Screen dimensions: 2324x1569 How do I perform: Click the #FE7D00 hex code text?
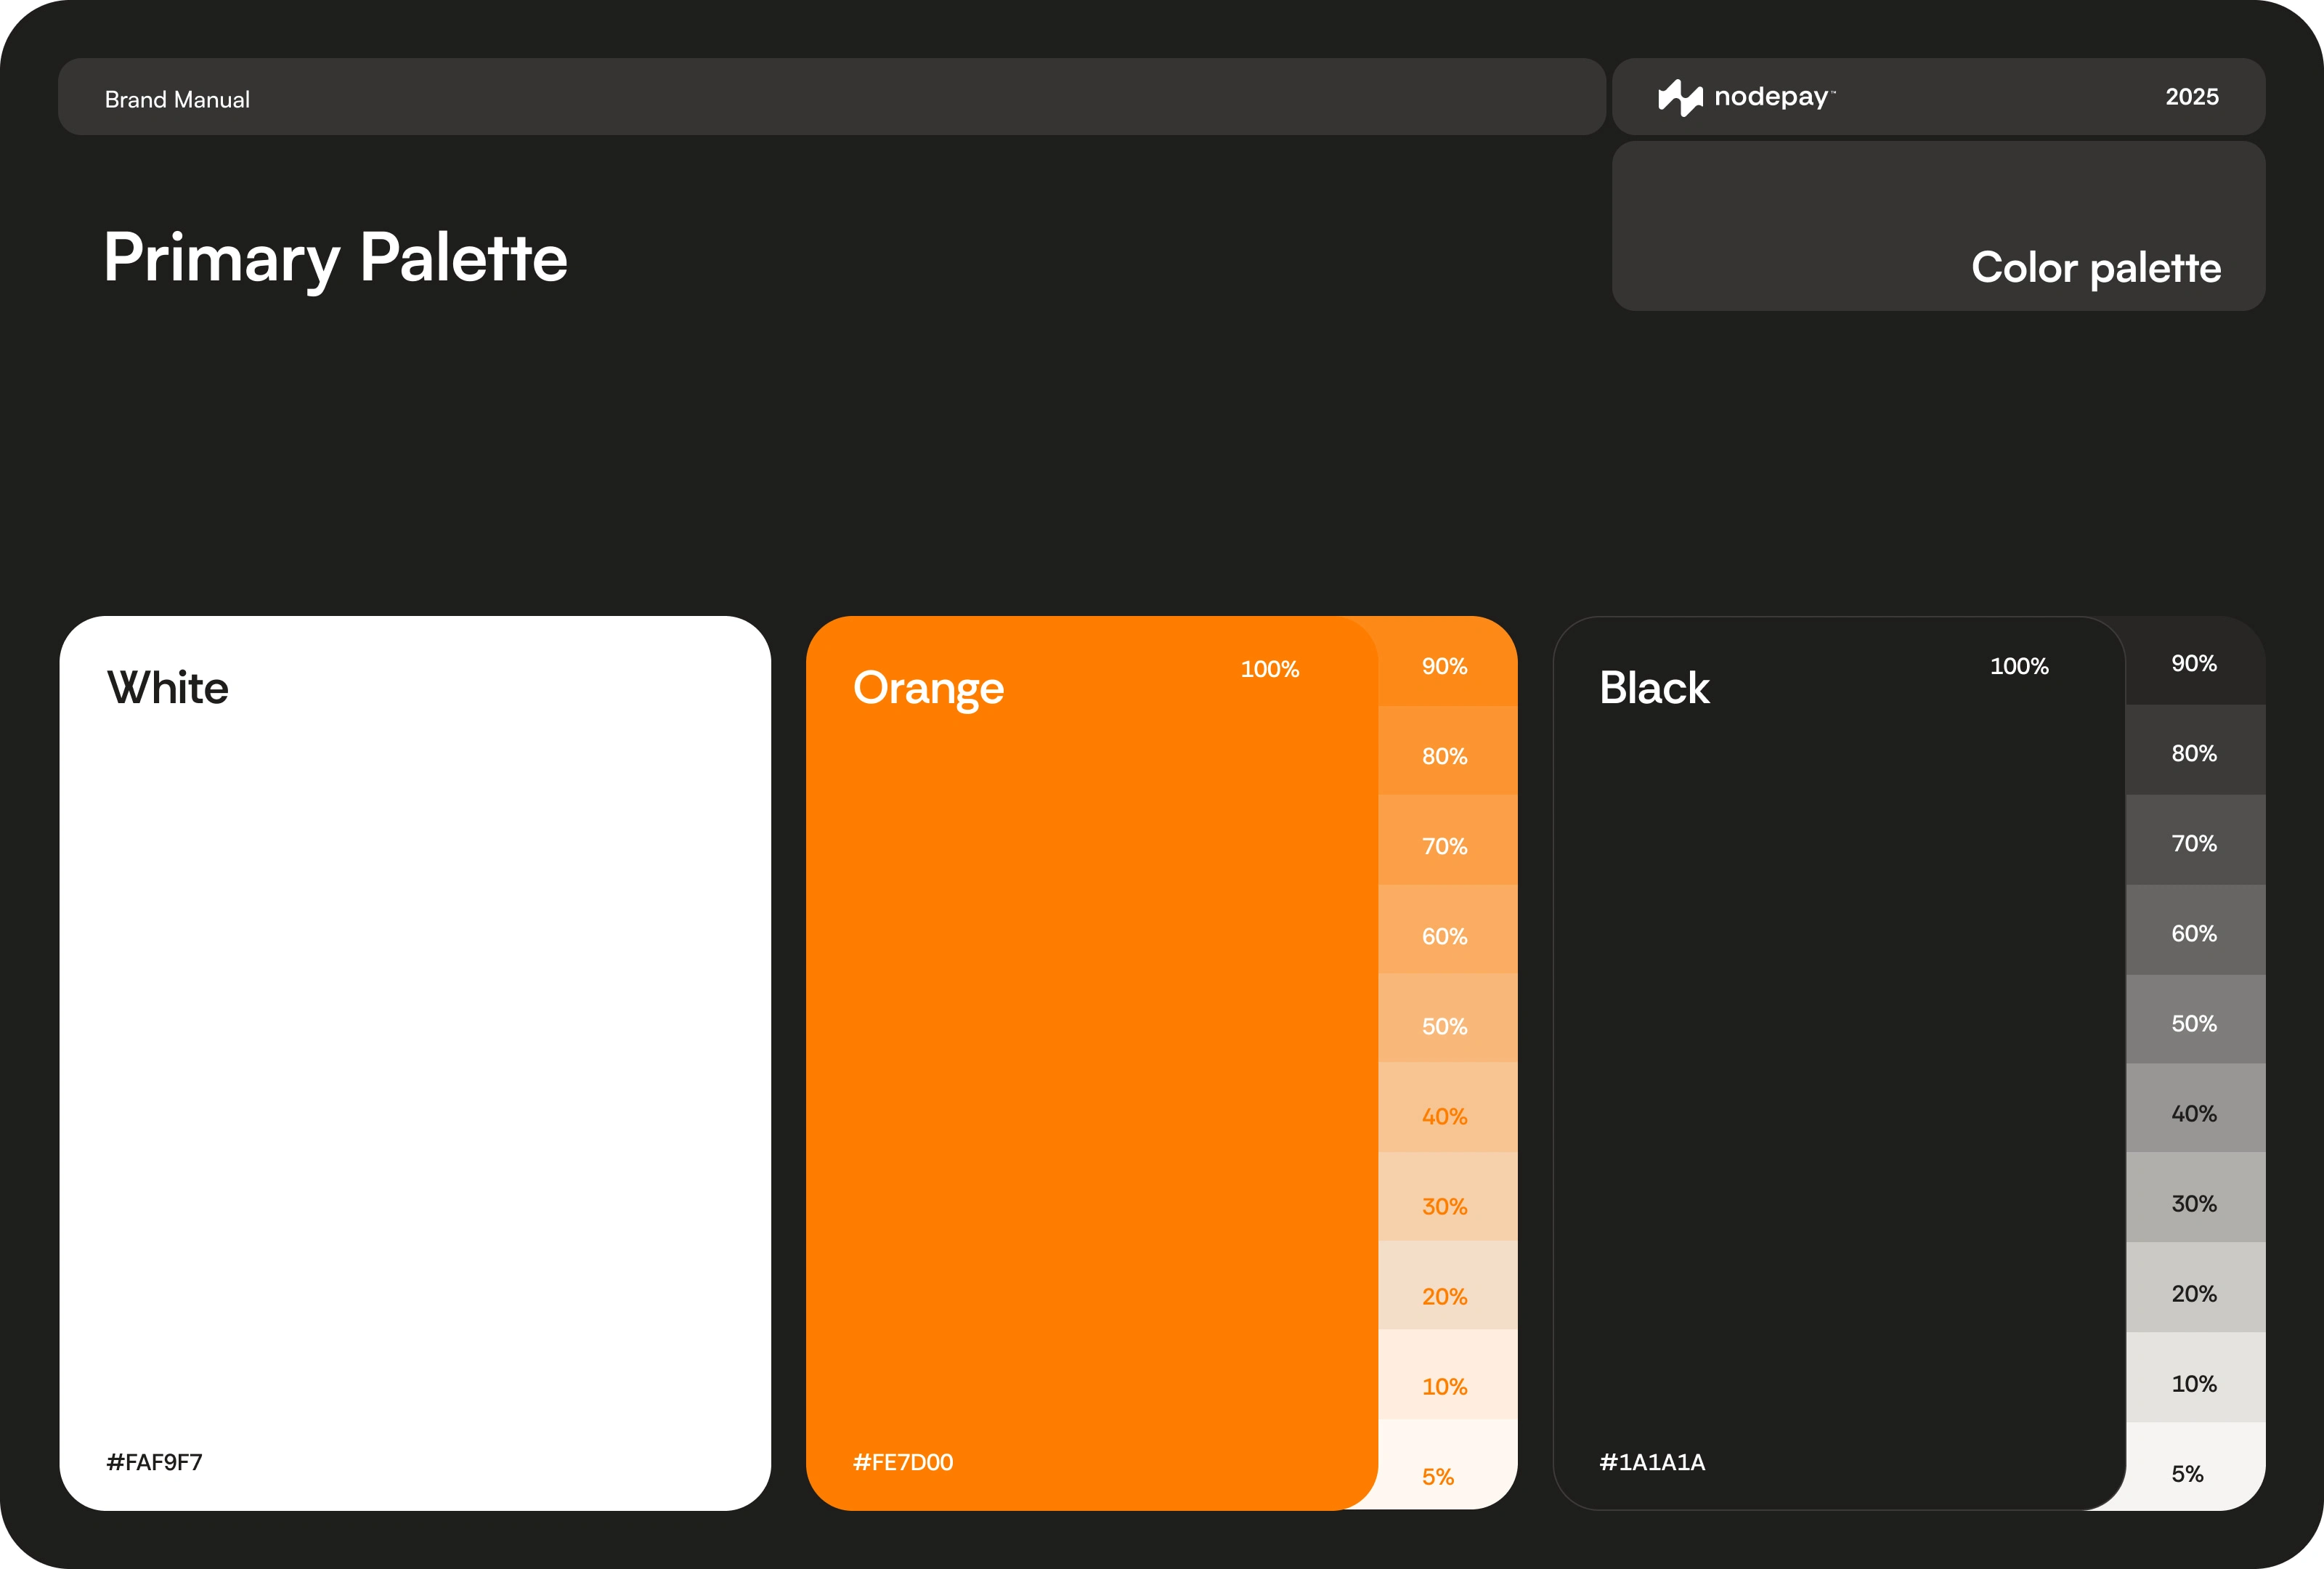click(x=902, y=1462)
